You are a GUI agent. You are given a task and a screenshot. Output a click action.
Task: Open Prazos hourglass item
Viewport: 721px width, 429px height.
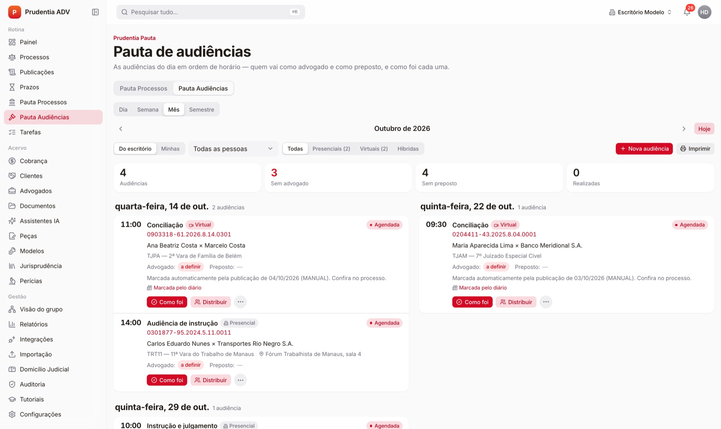click(x=53, y=87)
